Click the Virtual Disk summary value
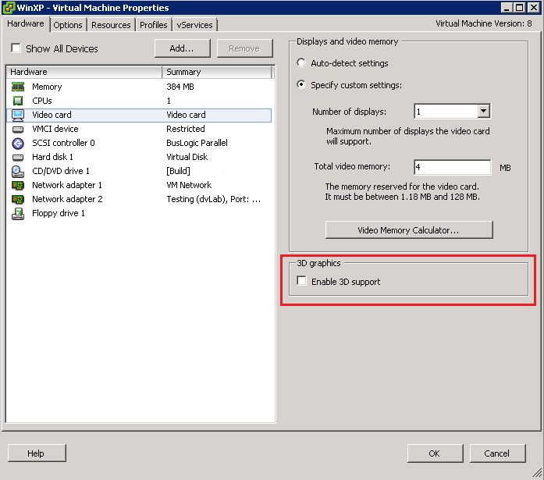Screen dimensions: 544x480 (187, 157)
